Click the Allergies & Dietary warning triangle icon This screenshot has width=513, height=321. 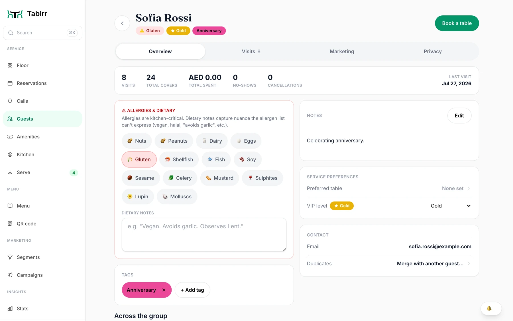(x=124, y=110)
